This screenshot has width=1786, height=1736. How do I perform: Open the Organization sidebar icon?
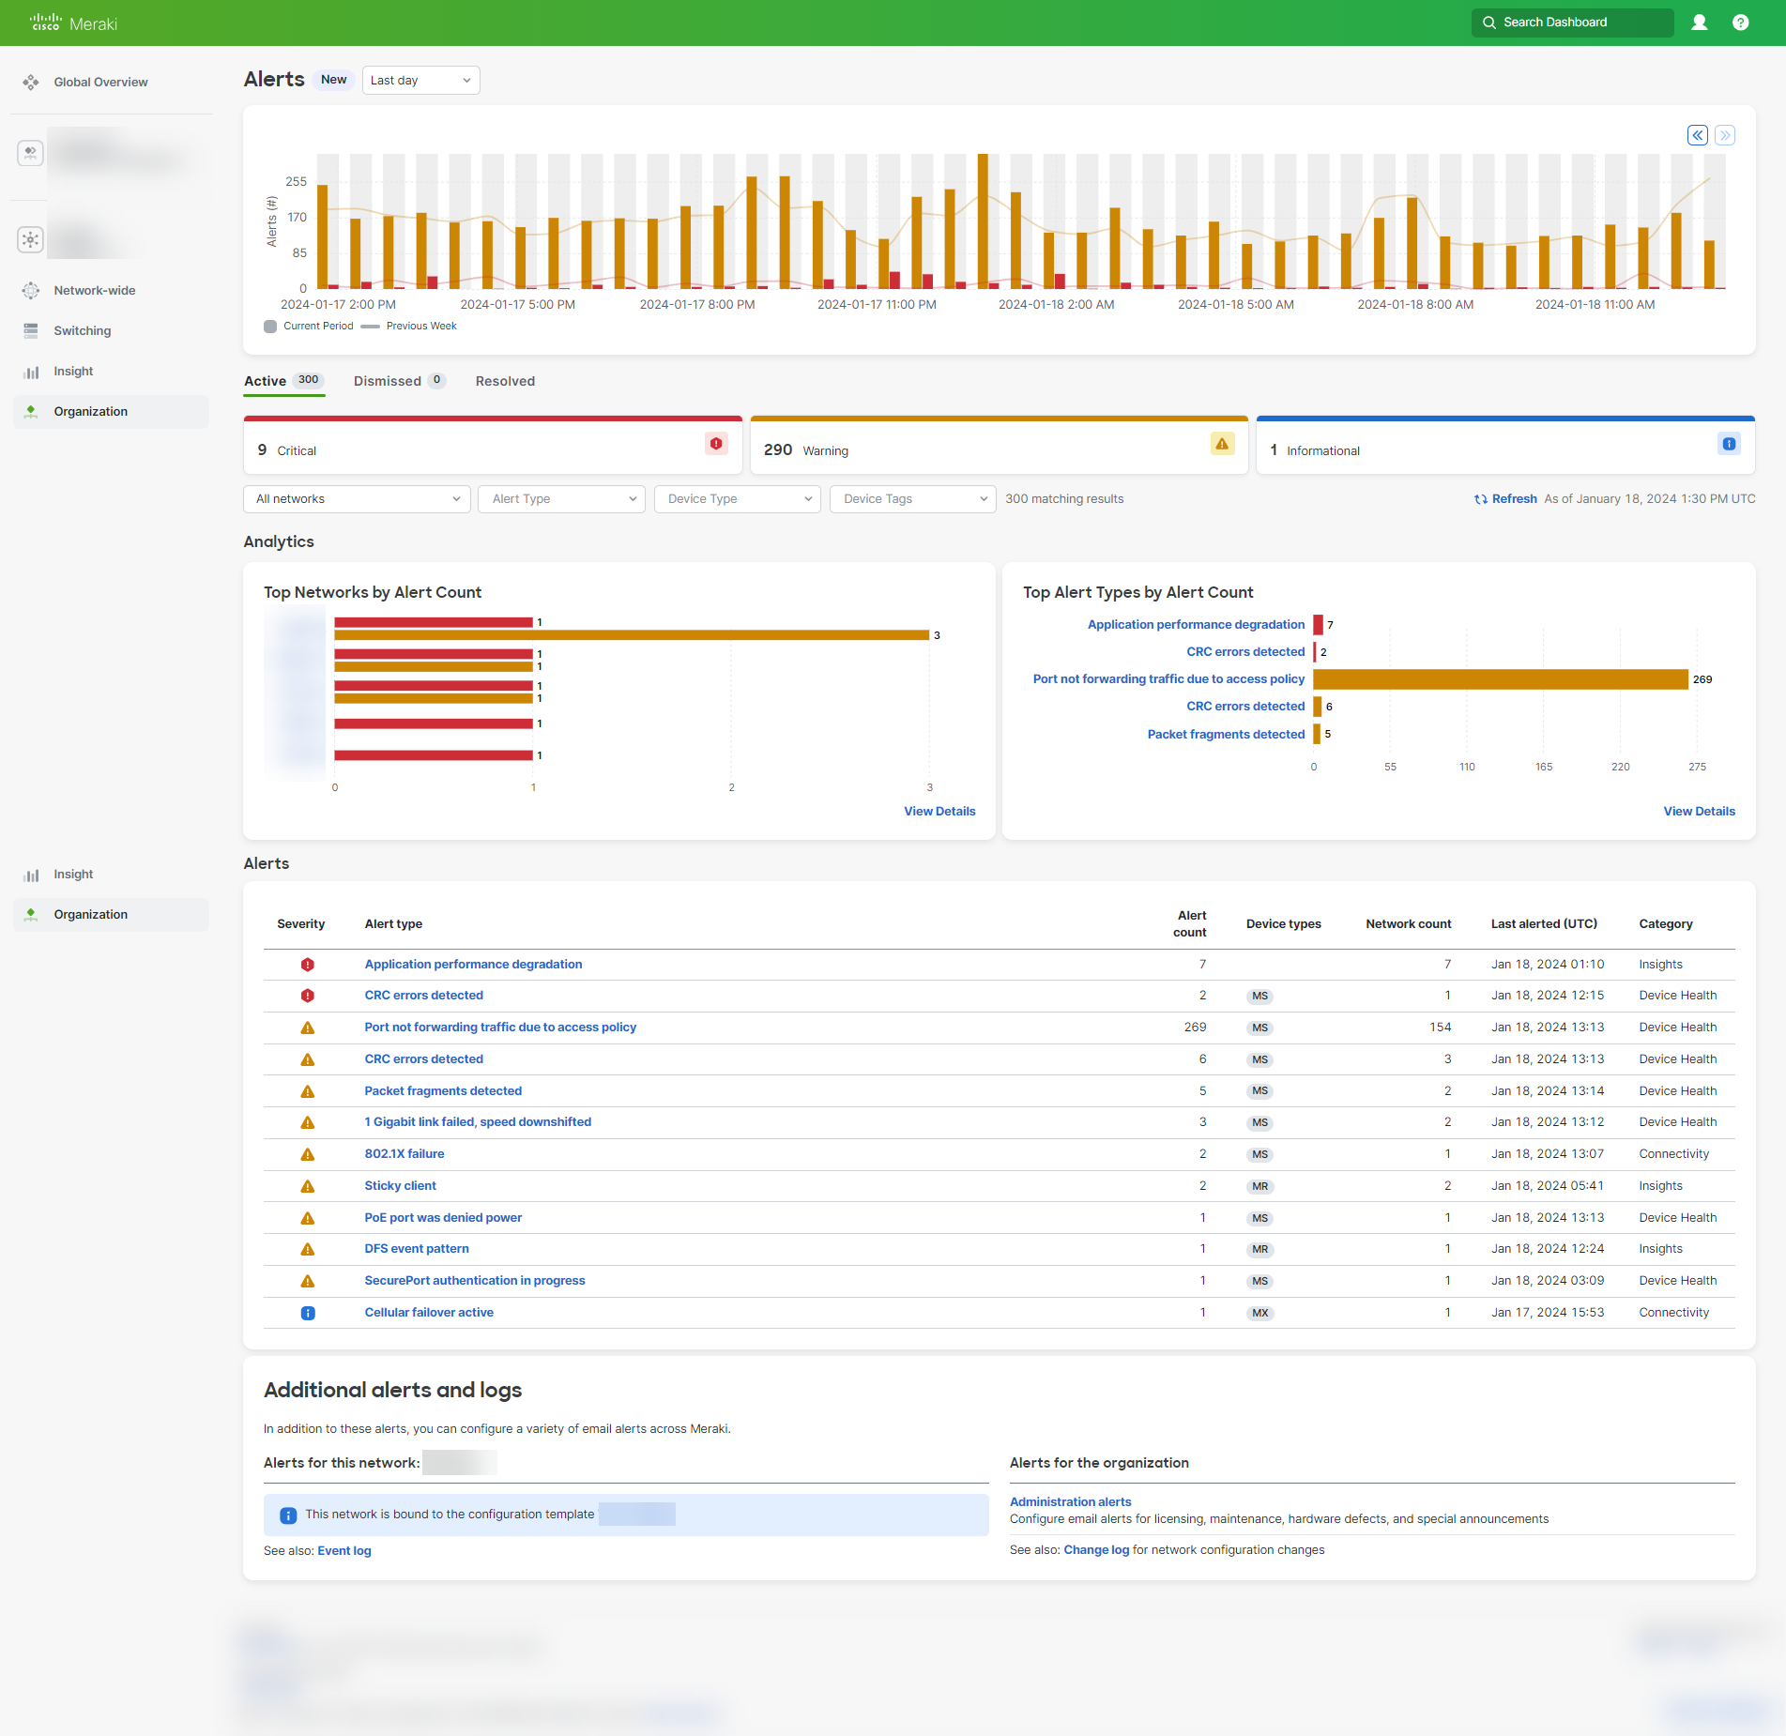coord(31,411)
